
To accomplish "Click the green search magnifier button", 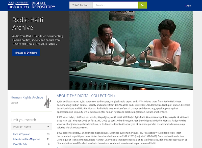I will [142, 5].
